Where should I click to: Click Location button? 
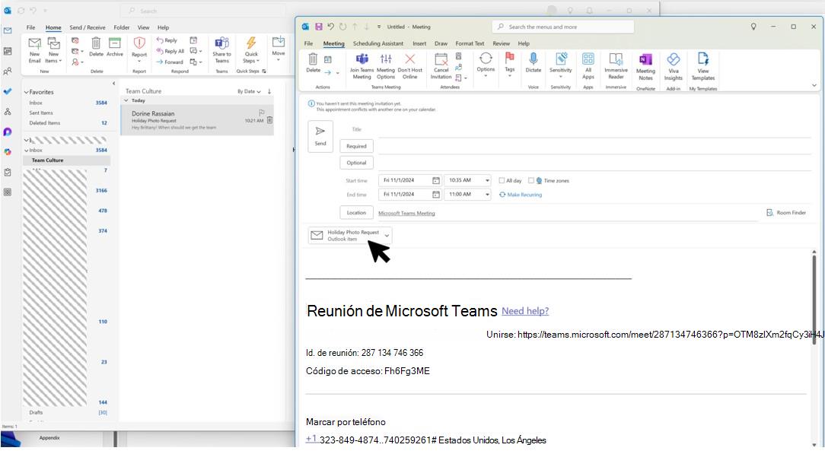356,213
